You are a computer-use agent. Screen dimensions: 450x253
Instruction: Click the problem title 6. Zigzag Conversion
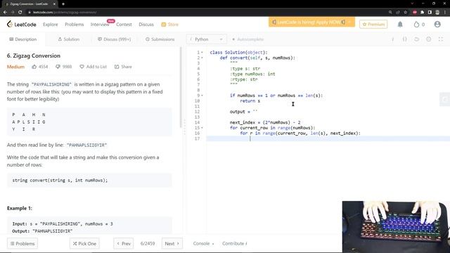34,56
